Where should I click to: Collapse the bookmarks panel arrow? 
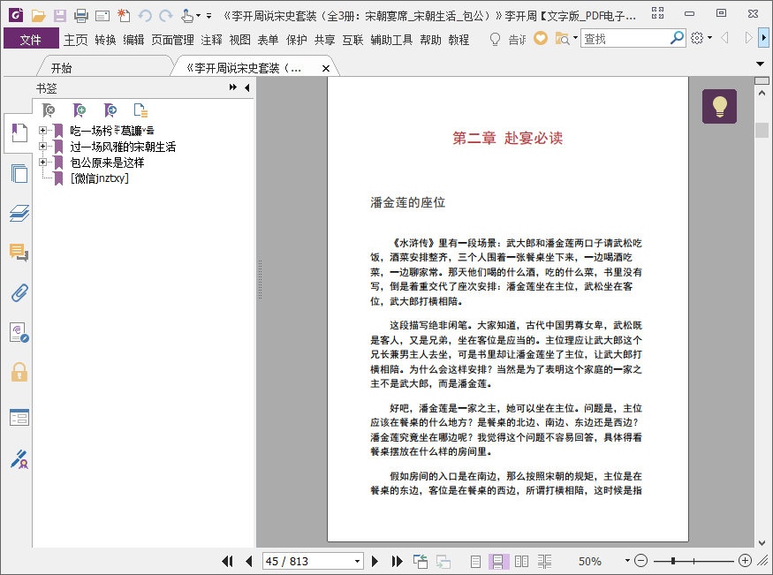[x=247, y=87]
